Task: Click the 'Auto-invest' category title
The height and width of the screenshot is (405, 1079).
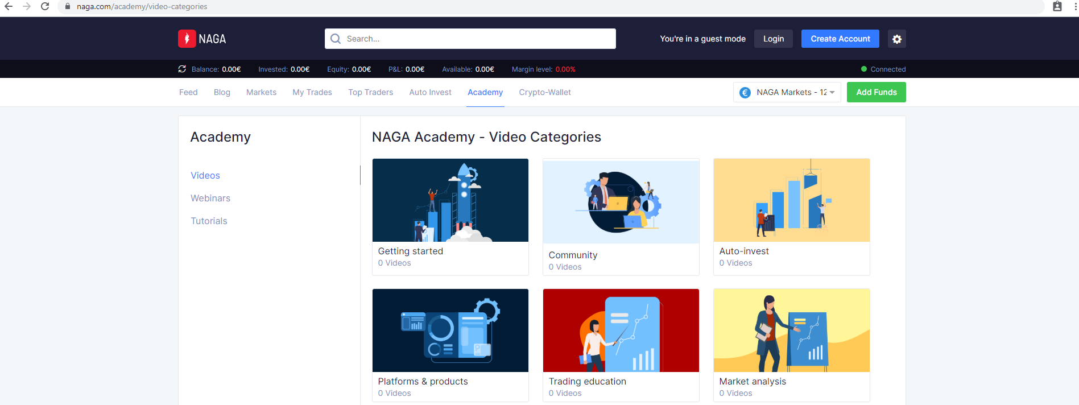Action: click(x=744, y=251)
